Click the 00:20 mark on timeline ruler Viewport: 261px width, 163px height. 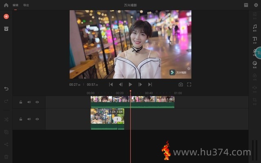click(x=119, y=93)
